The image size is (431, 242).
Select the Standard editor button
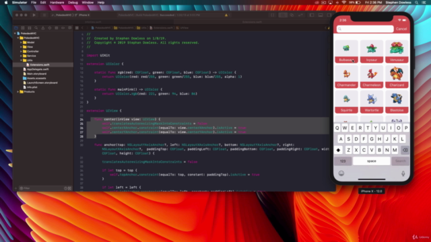pyautogui.click(x=283, y=15)
